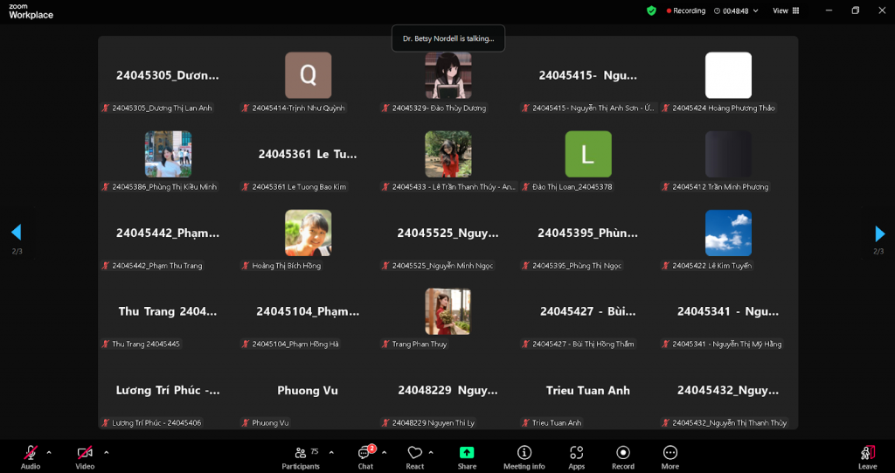Viewport: 895px width, 473px height.
Task: Click muted mic icon for Phuong Vu
Action: pyautogui.click(x=246, y=423)
